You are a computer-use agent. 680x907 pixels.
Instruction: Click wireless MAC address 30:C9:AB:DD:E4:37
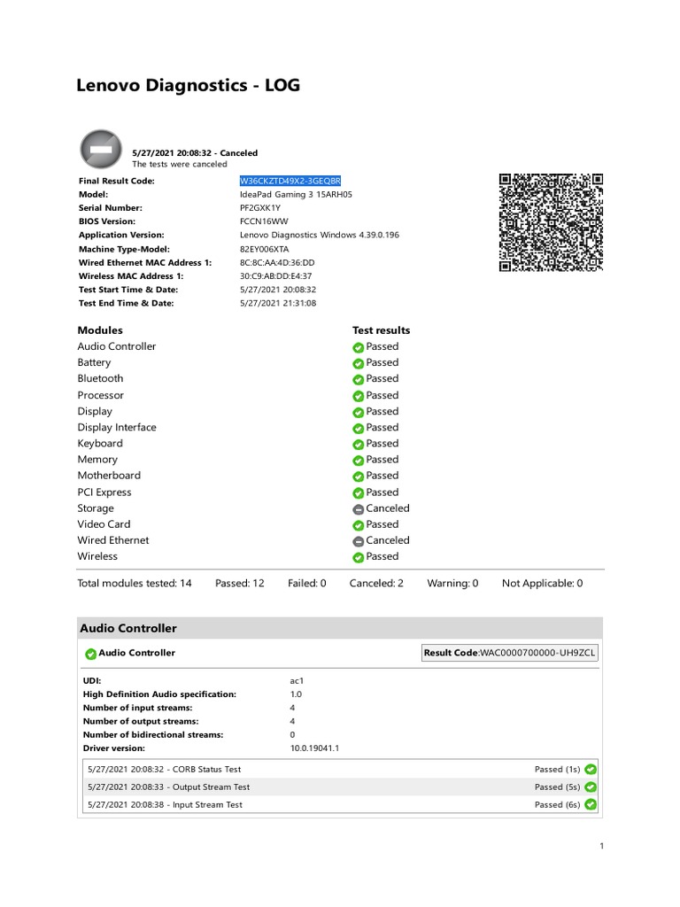click(276, 276)
